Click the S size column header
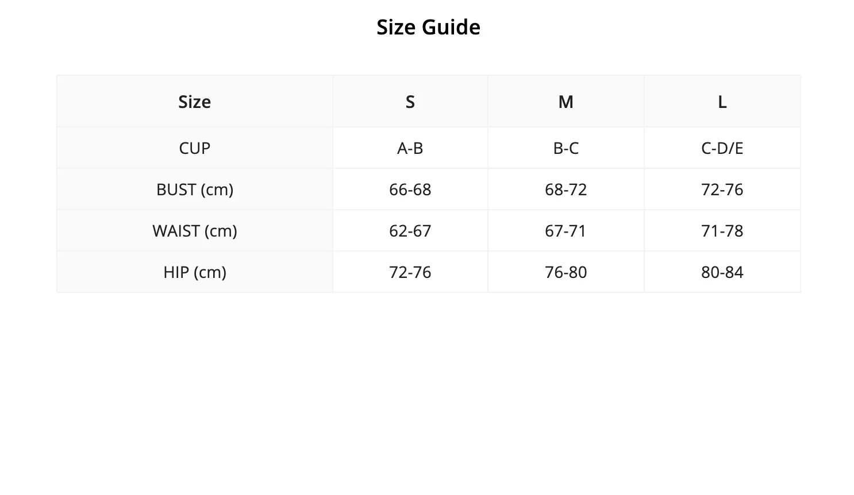The height and width of the screenshot is (495, 854). click(x=410, y=102)
